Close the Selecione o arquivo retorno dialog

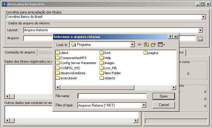(x=176, y=37)
